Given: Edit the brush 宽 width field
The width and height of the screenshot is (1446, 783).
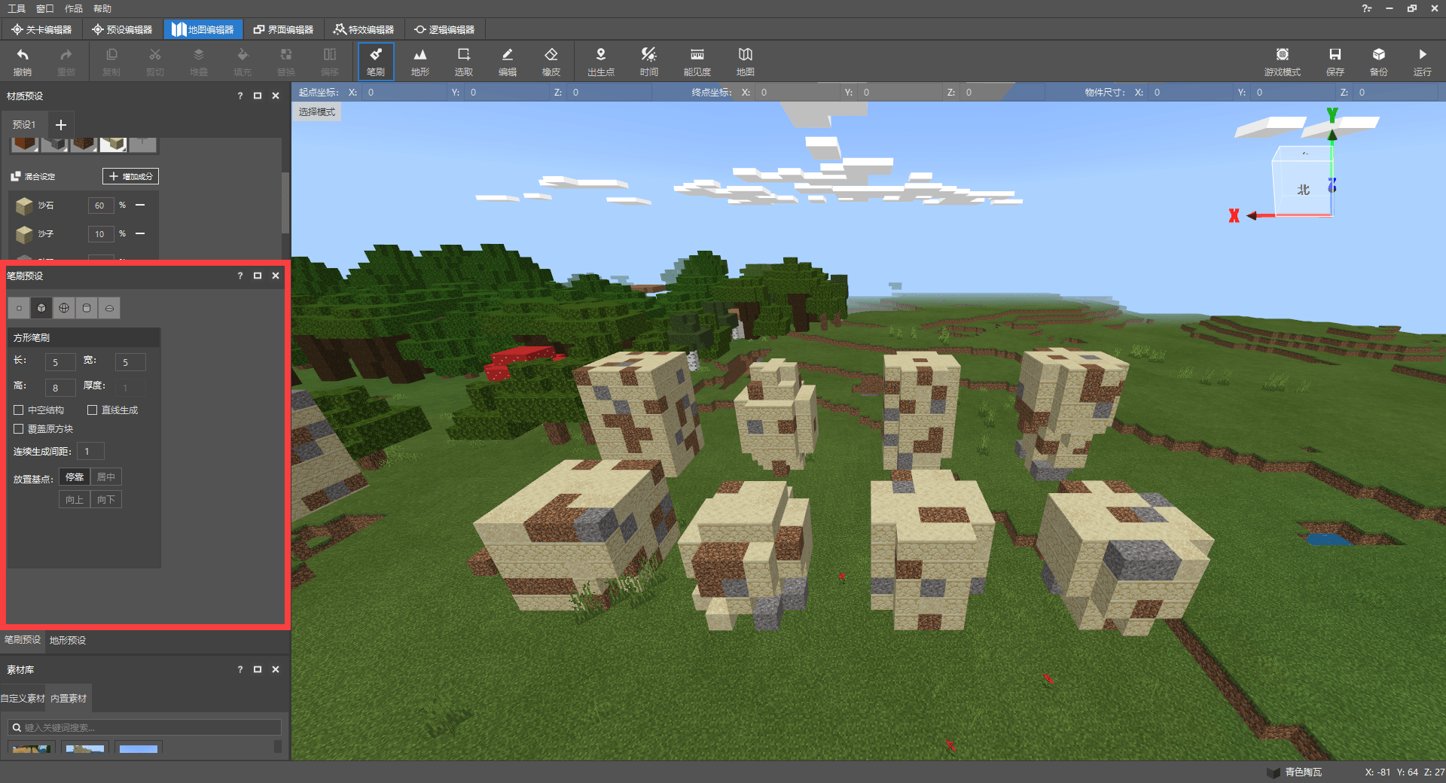Looking at the screenshot, I should click(x=130, y=362).
